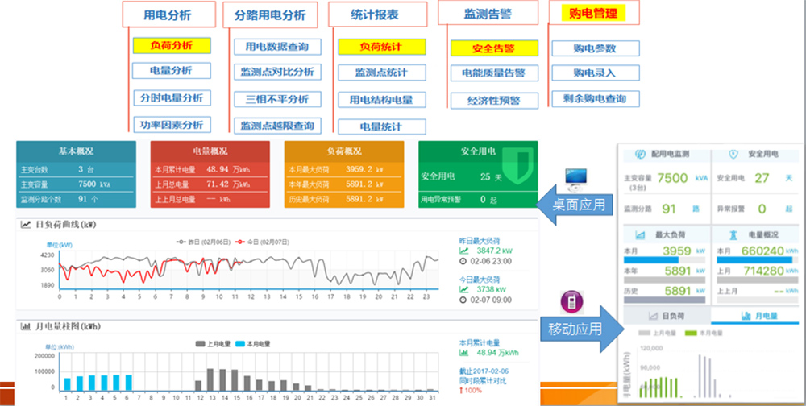
Task: Open the 监测告警 menu box
Action: [488, 14]
